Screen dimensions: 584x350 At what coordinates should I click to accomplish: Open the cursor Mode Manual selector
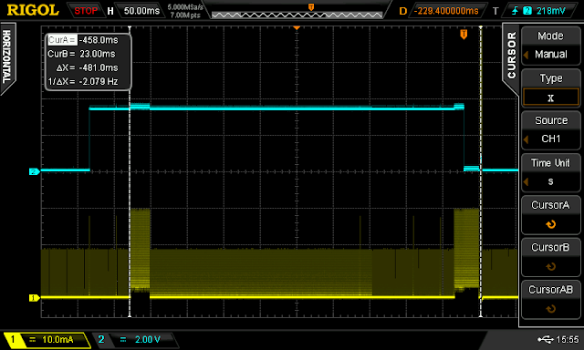(550, 45)
